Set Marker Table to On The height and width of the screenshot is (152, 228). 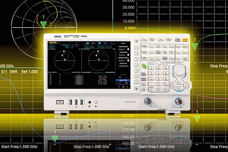tap(127, 83)
